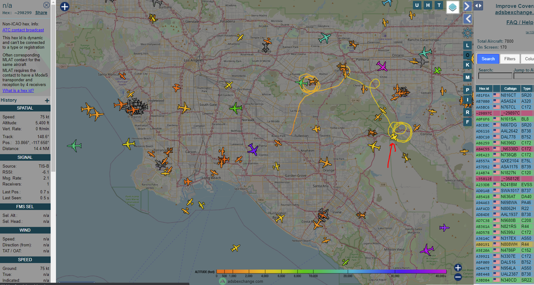Sort table by Hex id column header

pos(484,89)
